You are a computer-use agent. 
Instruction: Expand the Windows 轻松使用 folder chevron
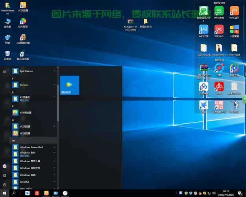tap(54, 168)
